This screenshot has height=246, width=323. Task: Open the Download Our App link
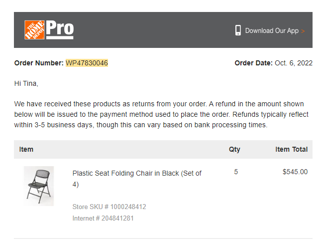pyautogui.click(x=272, y=30)
